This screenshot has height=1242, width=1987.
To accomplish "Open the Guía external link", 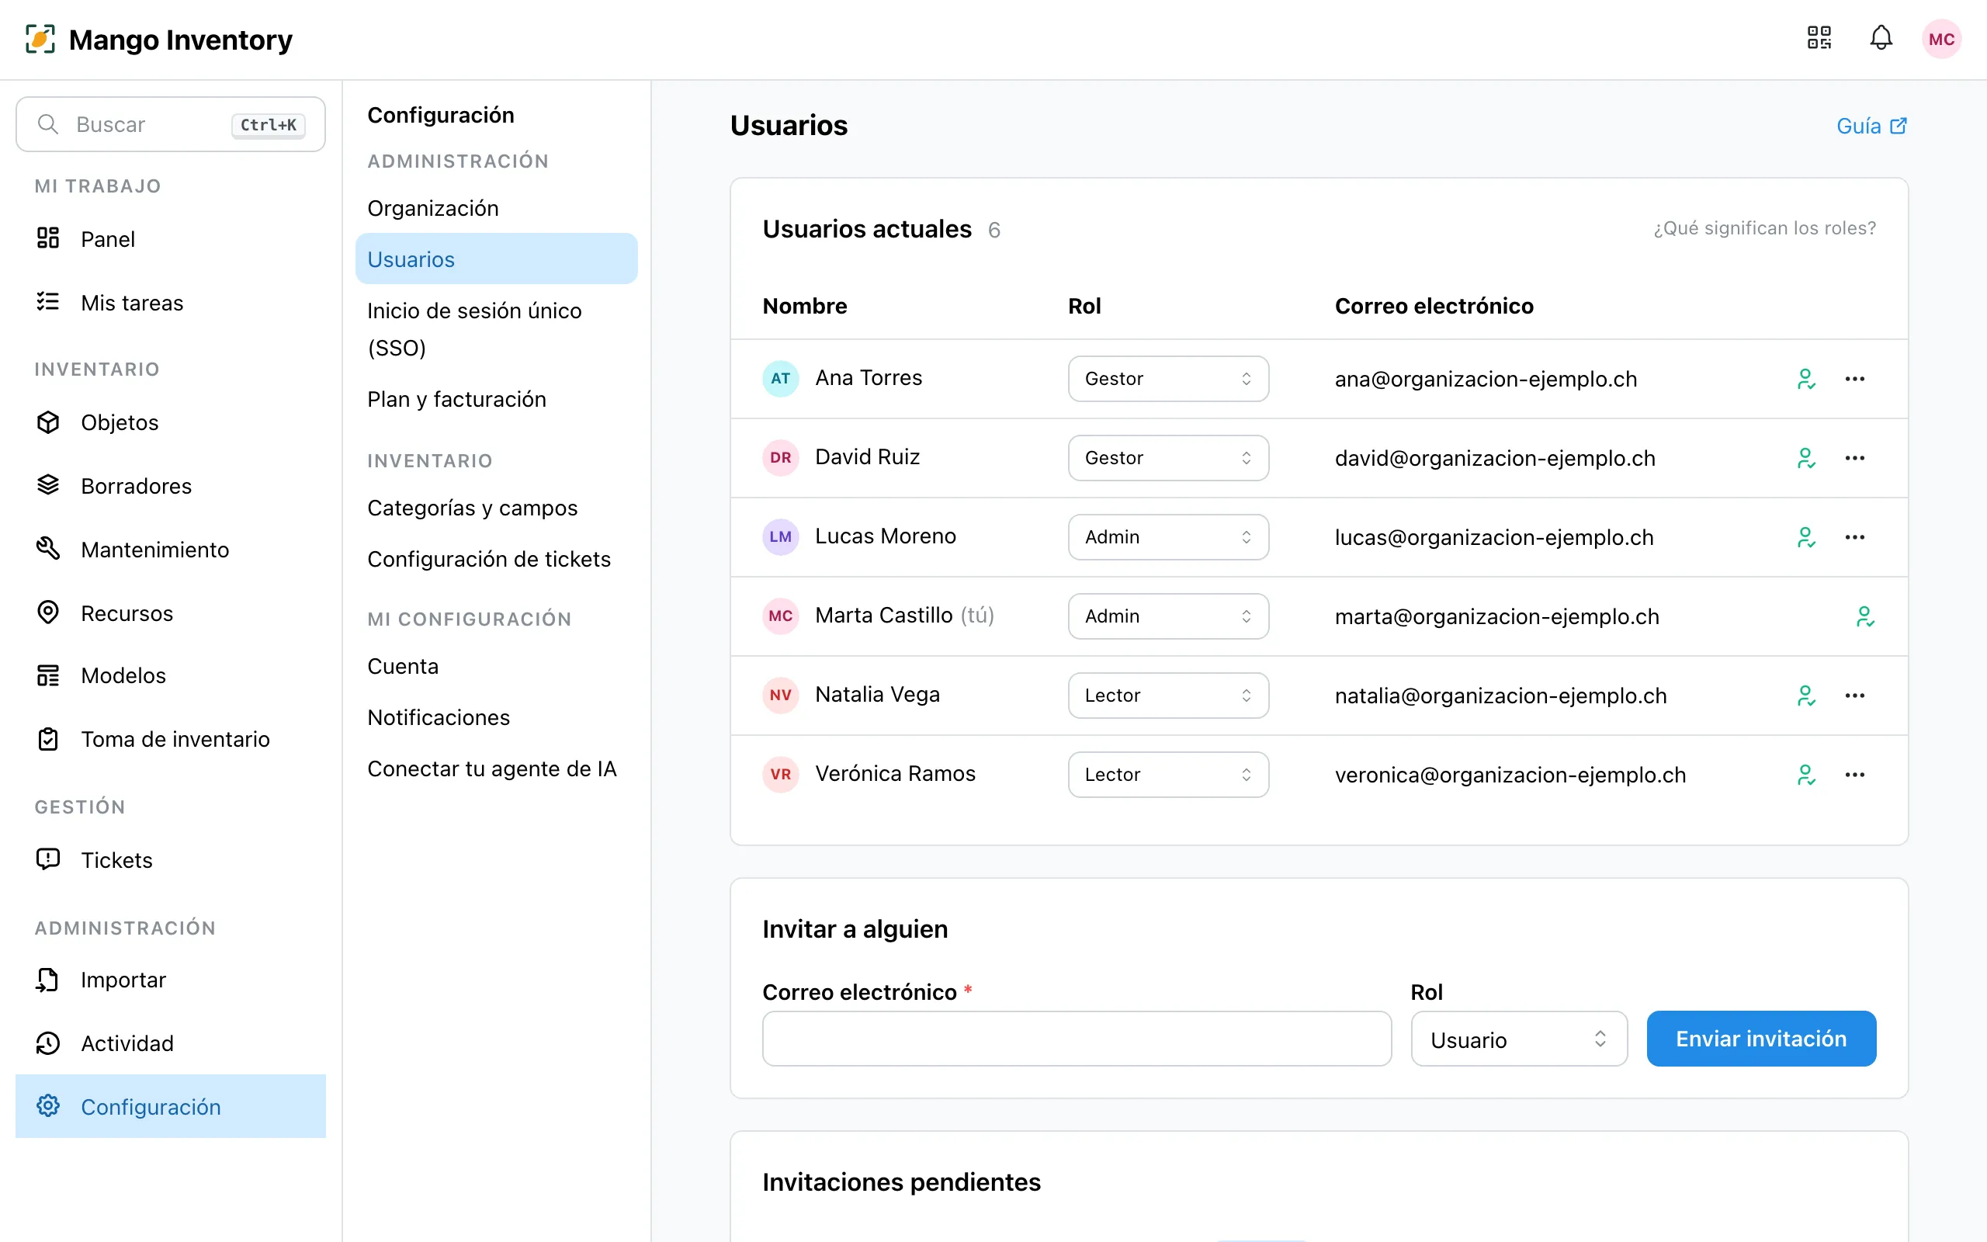I will click(1871, 126).
